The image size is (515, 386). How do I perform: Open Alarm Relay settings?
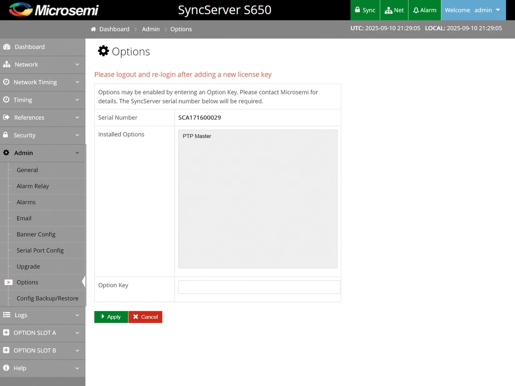[33, 186]
